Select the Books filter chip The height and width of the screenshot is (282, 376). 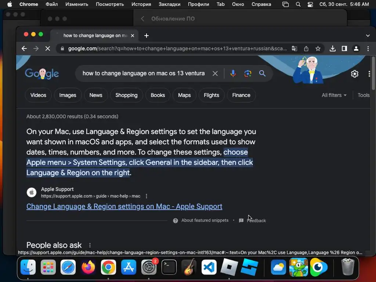[x=158, y=95]
